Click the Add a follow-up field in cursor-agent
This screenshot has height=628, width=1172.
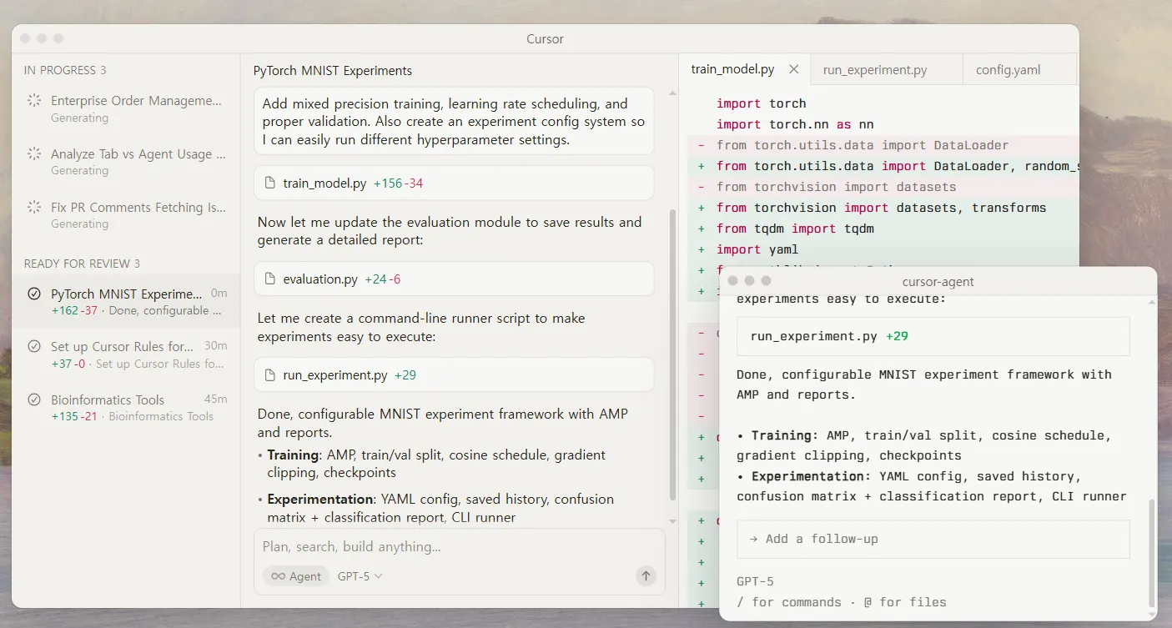pyautogui.click(x=933, y=539)
